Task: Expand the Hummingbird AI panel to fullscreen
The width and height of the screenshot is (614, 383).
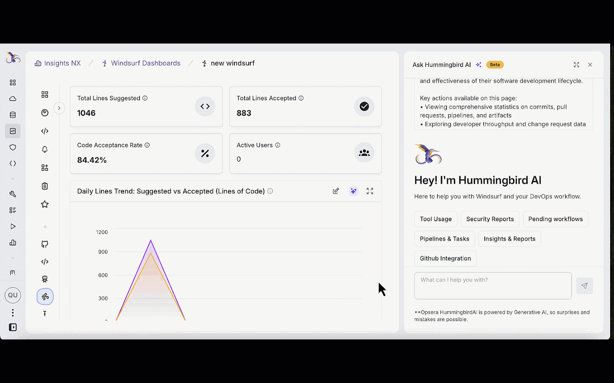Action: (576, 65)
